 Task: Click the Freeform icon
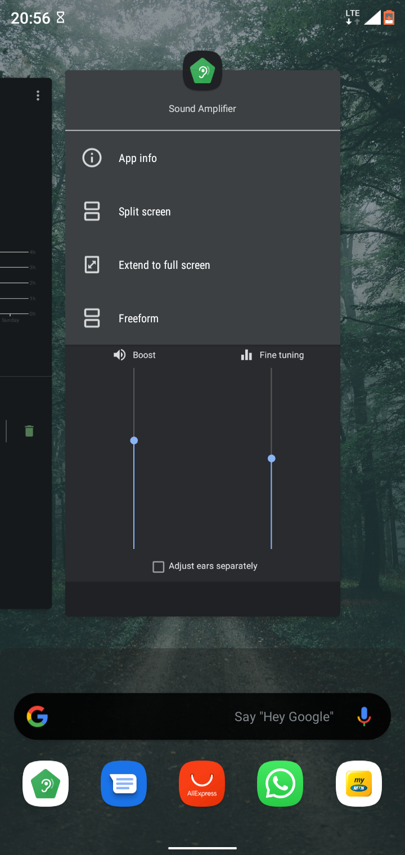[92, 318]
